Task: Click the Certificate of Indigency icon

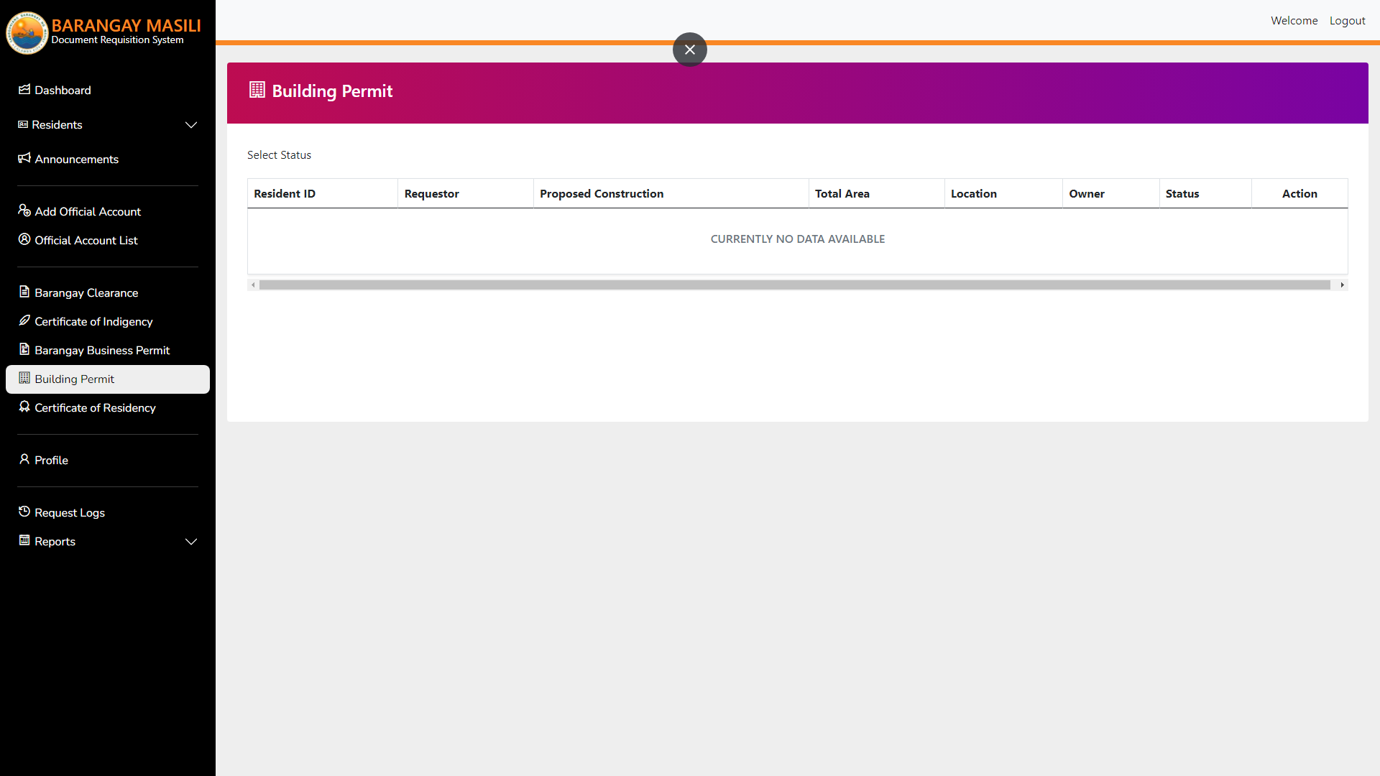Action: [x=24, y=321]
